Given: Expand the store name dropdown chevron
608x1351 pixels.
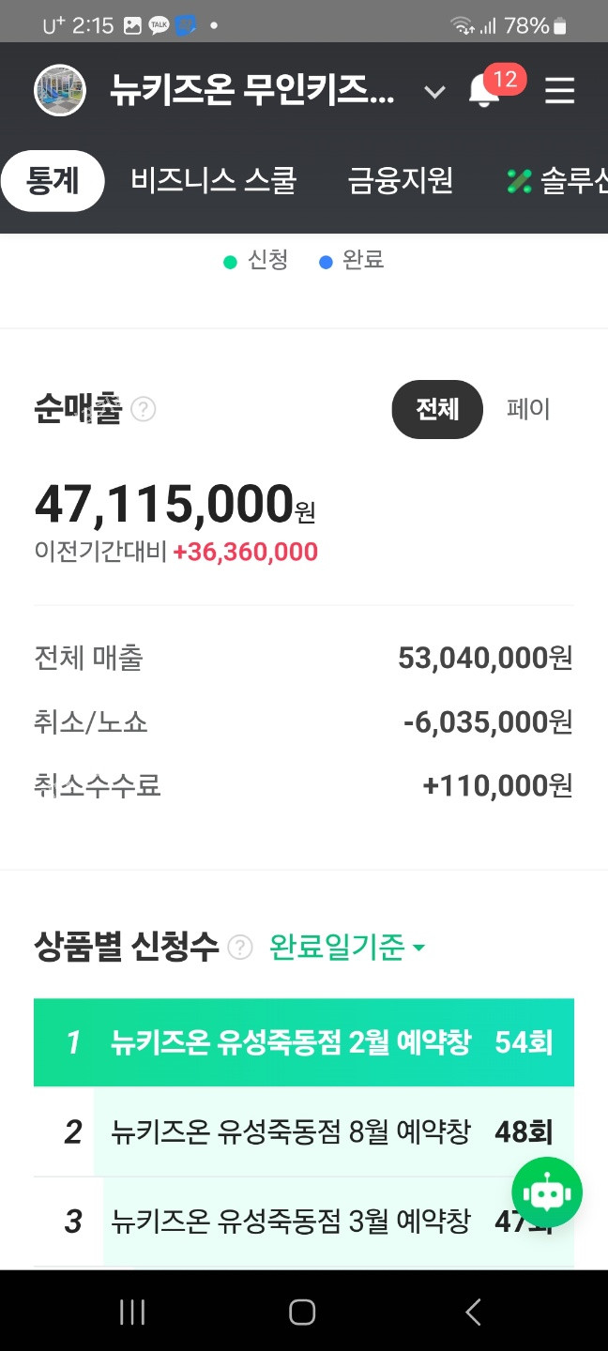Looking at the screenshot, I should click(x=433, y=92).
